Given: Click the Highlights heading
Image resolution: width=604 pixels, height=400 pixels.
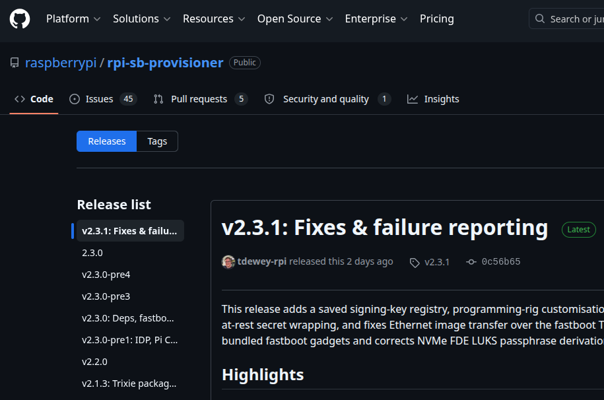Looking at the screenshot, I should [x=263, y=375].
